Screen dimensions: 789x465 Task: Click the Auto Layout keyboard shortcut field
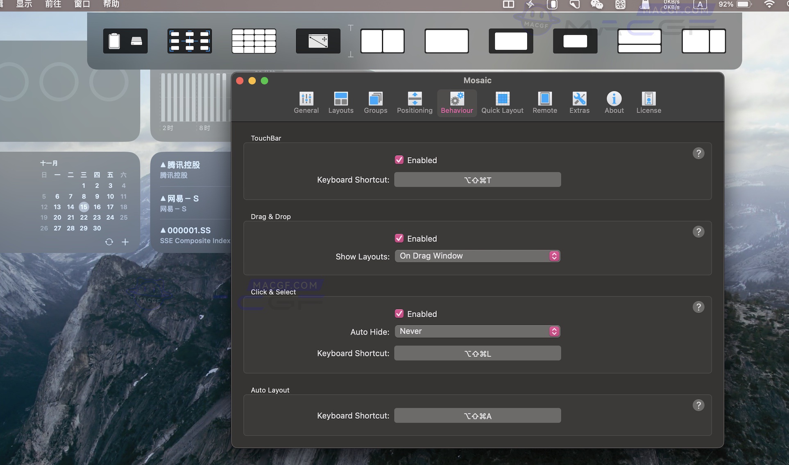pyautogui.click(x=477, y=415)
